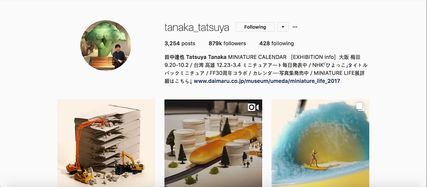The height and width of the screenshot is (187, 427).
Task: Open the daimaru.co.jp miniature_life_2017 link
Action: click(267, 81)
